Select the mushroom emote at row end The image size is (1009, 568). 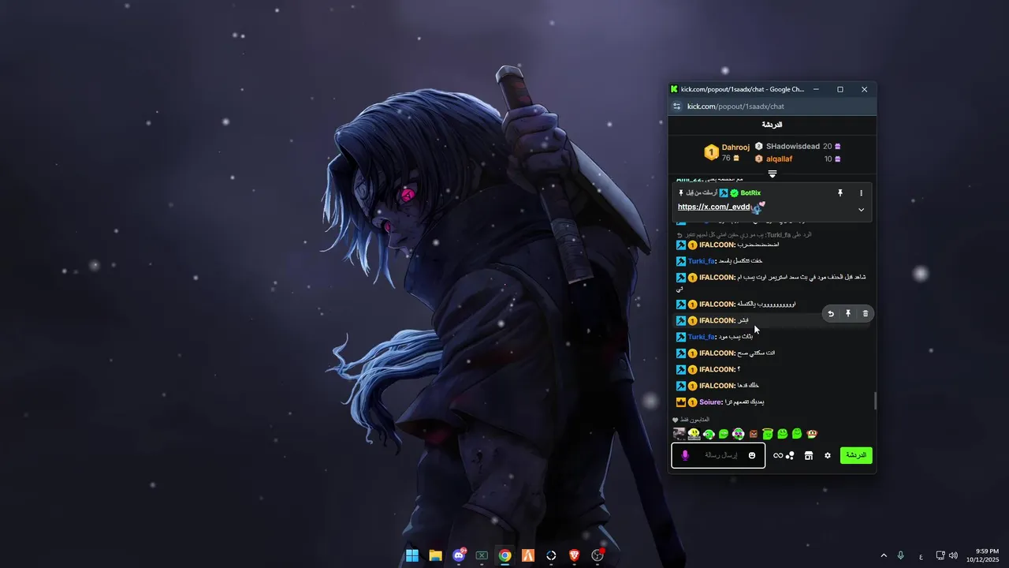click(812, 434)
